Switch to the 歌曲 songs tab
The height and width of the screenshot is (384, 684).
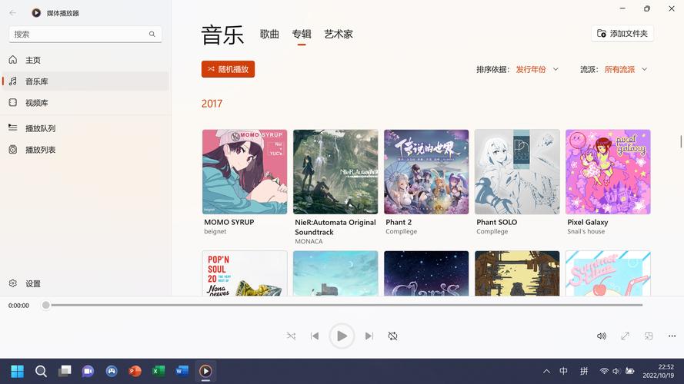[x=269, y=34]
